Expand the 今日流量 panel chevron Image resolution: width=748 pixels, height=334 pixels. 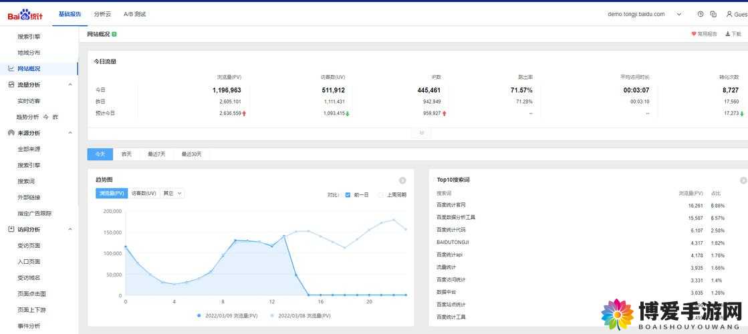[x=421, y=133]
